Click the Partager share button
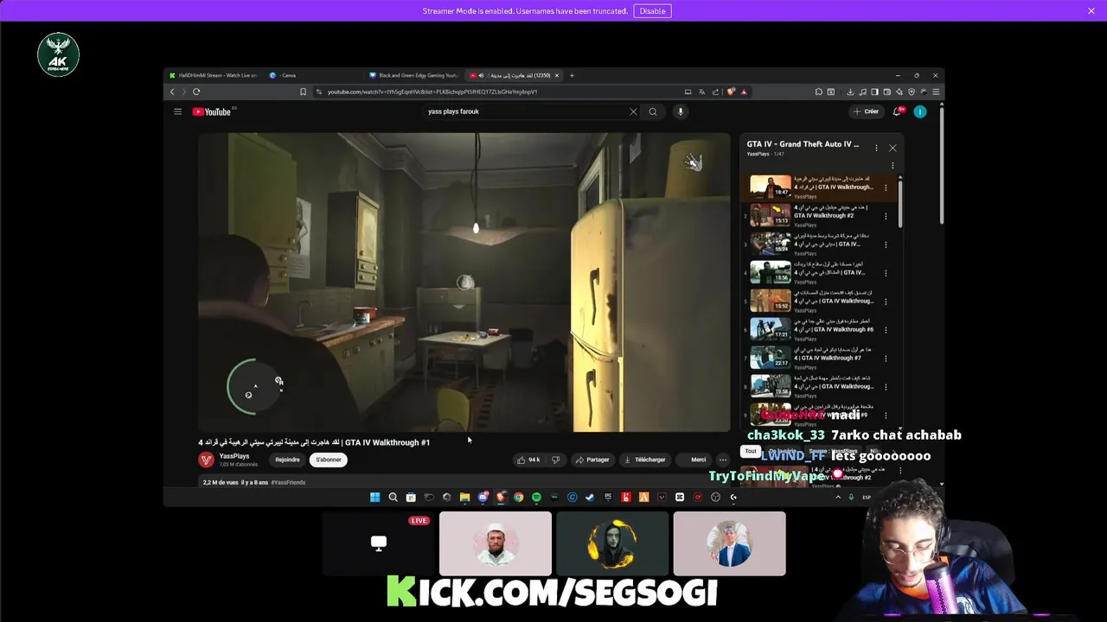The width and height of the screenshot is (1107, 622). point(592,460)
